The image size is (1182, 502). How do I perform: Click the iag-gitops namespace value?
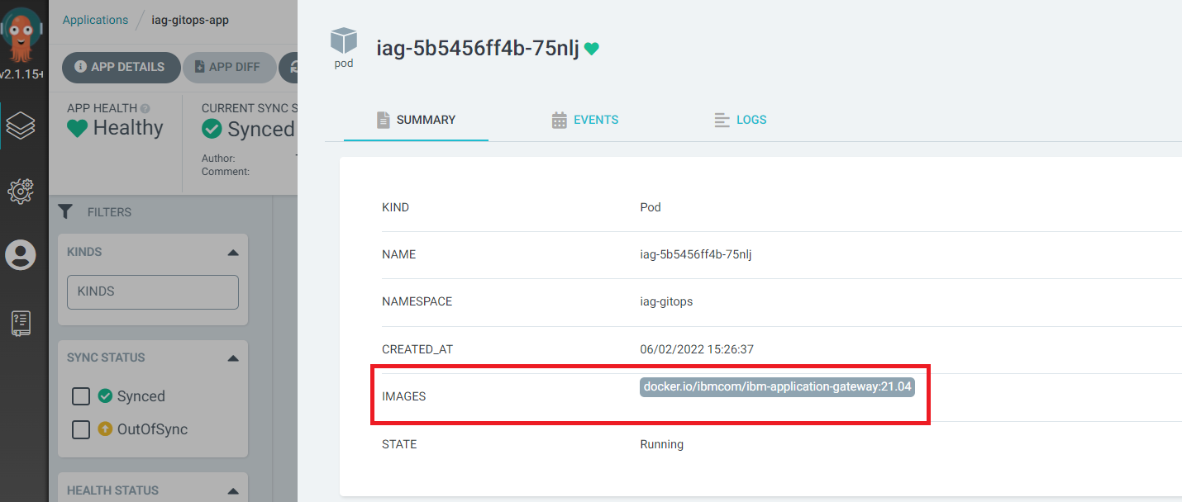click(x=666, y=301)
